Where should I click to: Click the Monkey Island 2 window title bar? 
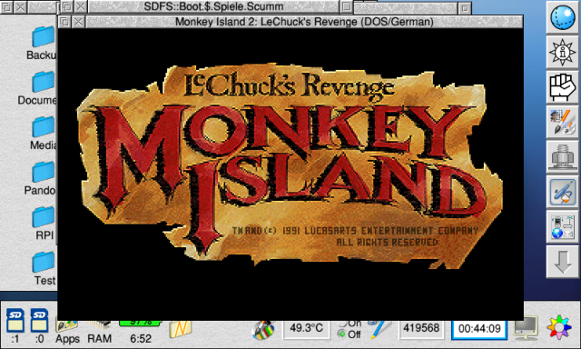pyautogui.click(x=304, y=22)
